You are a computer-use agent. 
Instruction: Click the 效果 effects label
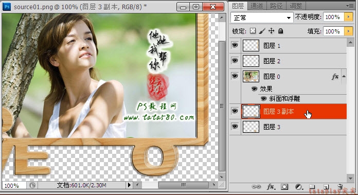[266, 88]
